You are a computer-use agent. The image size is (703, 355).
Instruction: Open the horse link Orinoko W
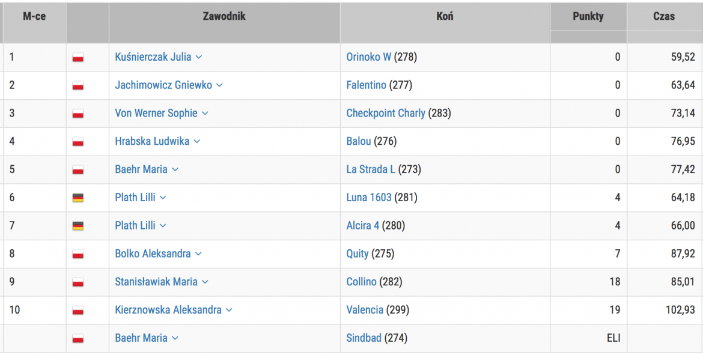tap(368, 57)
